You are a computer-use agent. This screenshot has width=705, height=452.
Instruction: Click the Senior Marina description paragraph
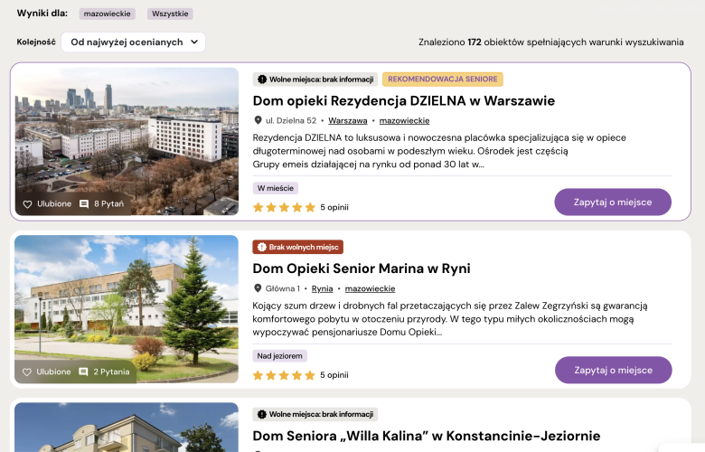tap(449, 319)
